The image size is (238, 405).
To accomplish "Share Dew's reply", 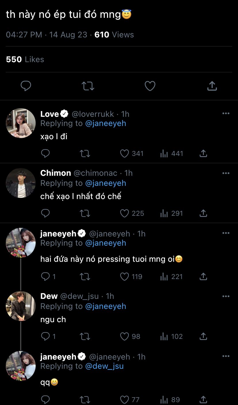I will (203, 337).
